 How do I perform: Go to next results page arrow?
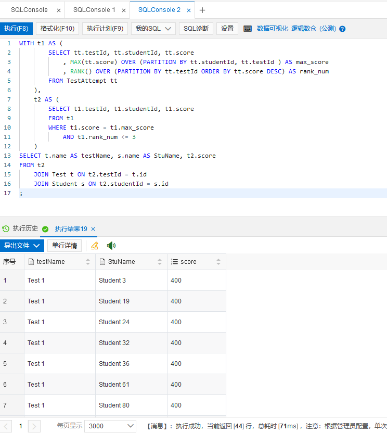(34, 426)
